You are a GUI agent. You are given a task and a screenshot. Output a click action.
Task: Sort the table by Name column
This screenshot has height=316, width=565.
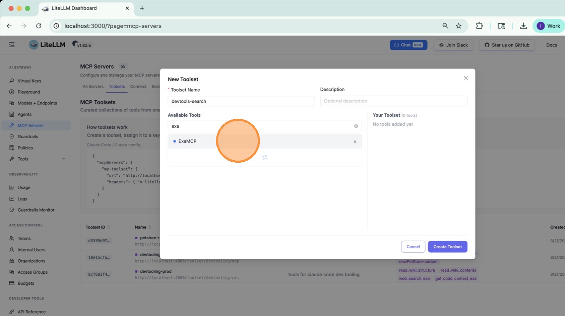pos(149,227)
